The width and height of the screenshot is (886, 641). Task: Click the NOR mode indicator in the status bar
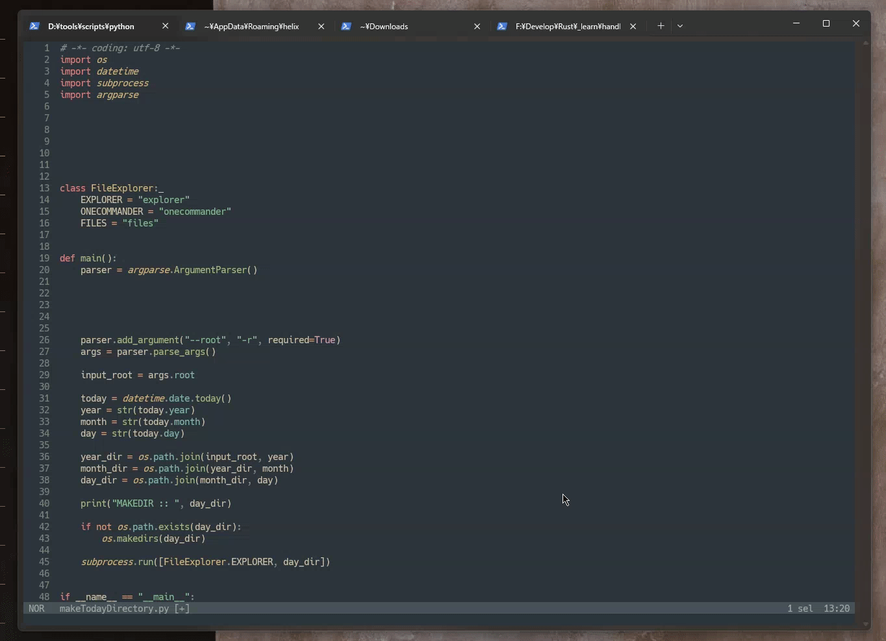37,609
